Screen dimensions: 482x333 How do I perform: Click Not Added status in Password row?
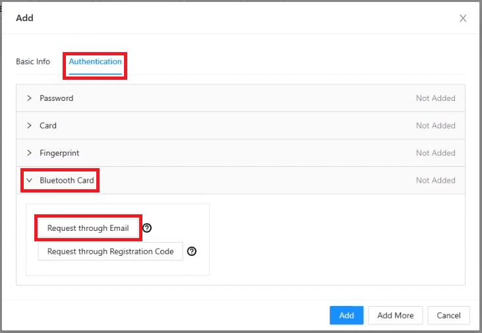[435, 98]
